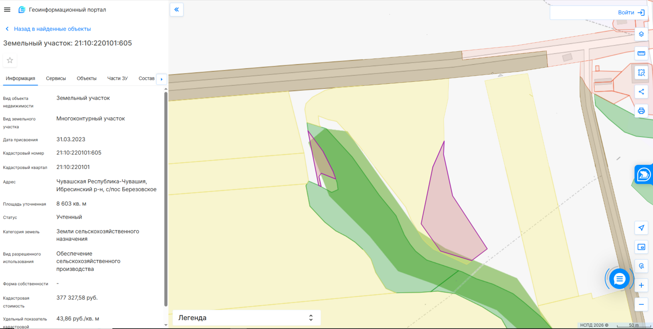Switch to the Сервисы tab
The width and height of the screenshot is (653, 329).
[x=56, y=79]
